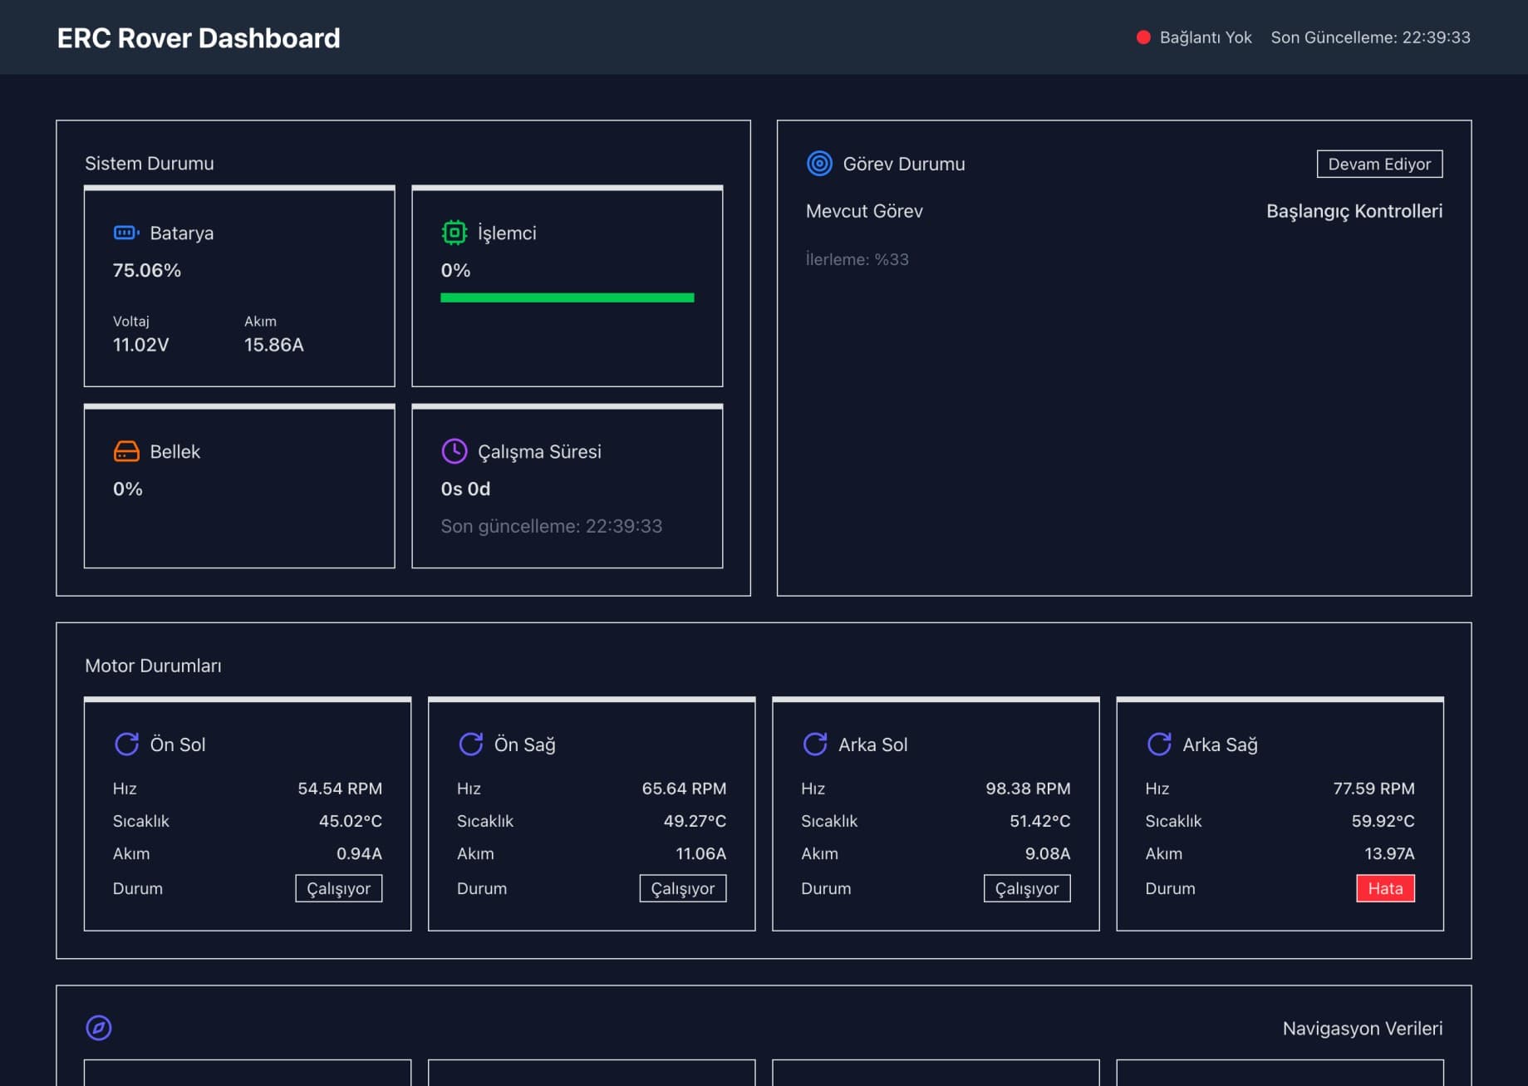Click the rotate icon for Ön Sağ motor
This screenshot has width=1528, height=1086.
coord(470,744)
